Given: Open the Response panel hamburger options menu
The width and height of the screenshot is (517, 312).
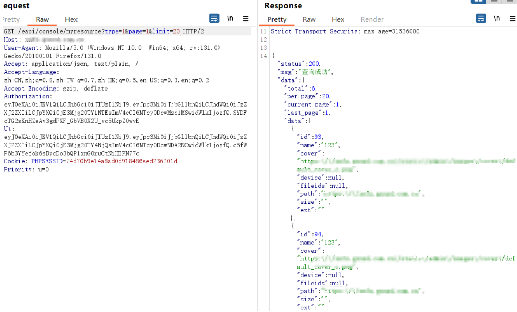Looking at the screenshot, I should tap(513, 18).
